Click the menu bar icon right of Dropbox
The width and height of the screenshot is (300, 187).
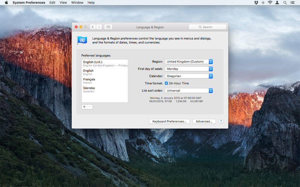click(x=263, y=3)
